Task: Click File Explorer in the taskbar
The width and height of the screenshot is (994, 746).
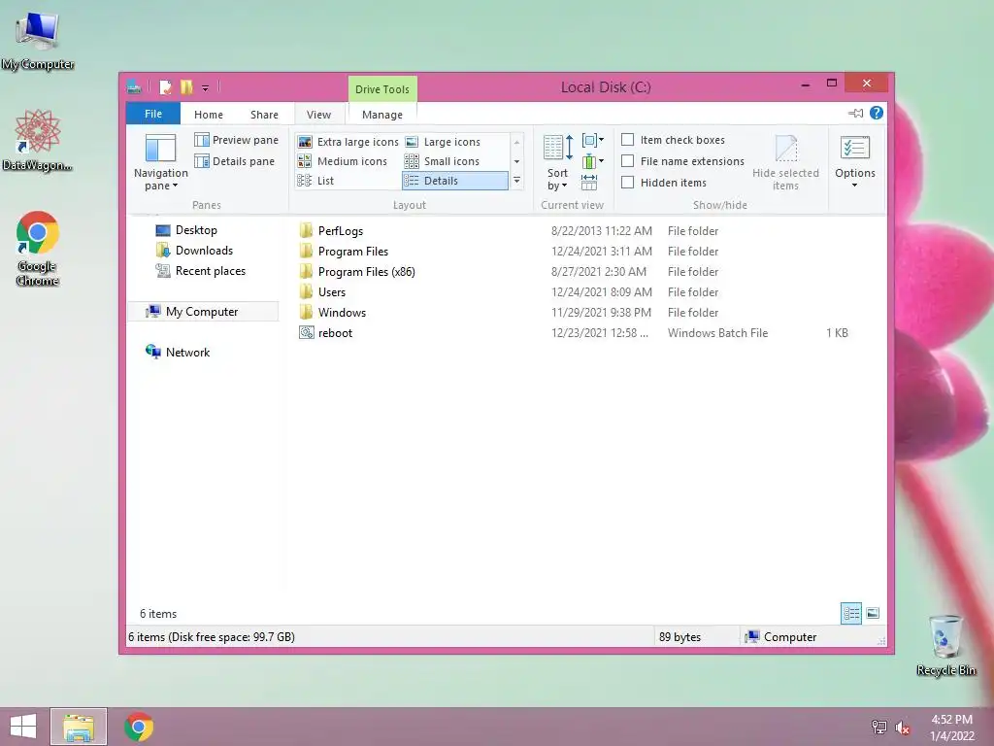Action: click(x=79, y=727)
